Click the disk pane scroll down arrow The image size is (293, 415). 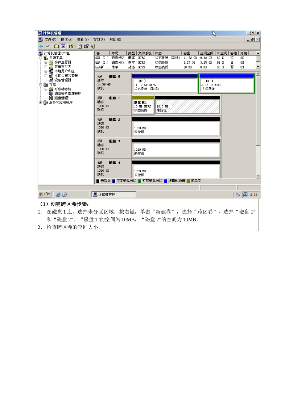click(258, 176)
